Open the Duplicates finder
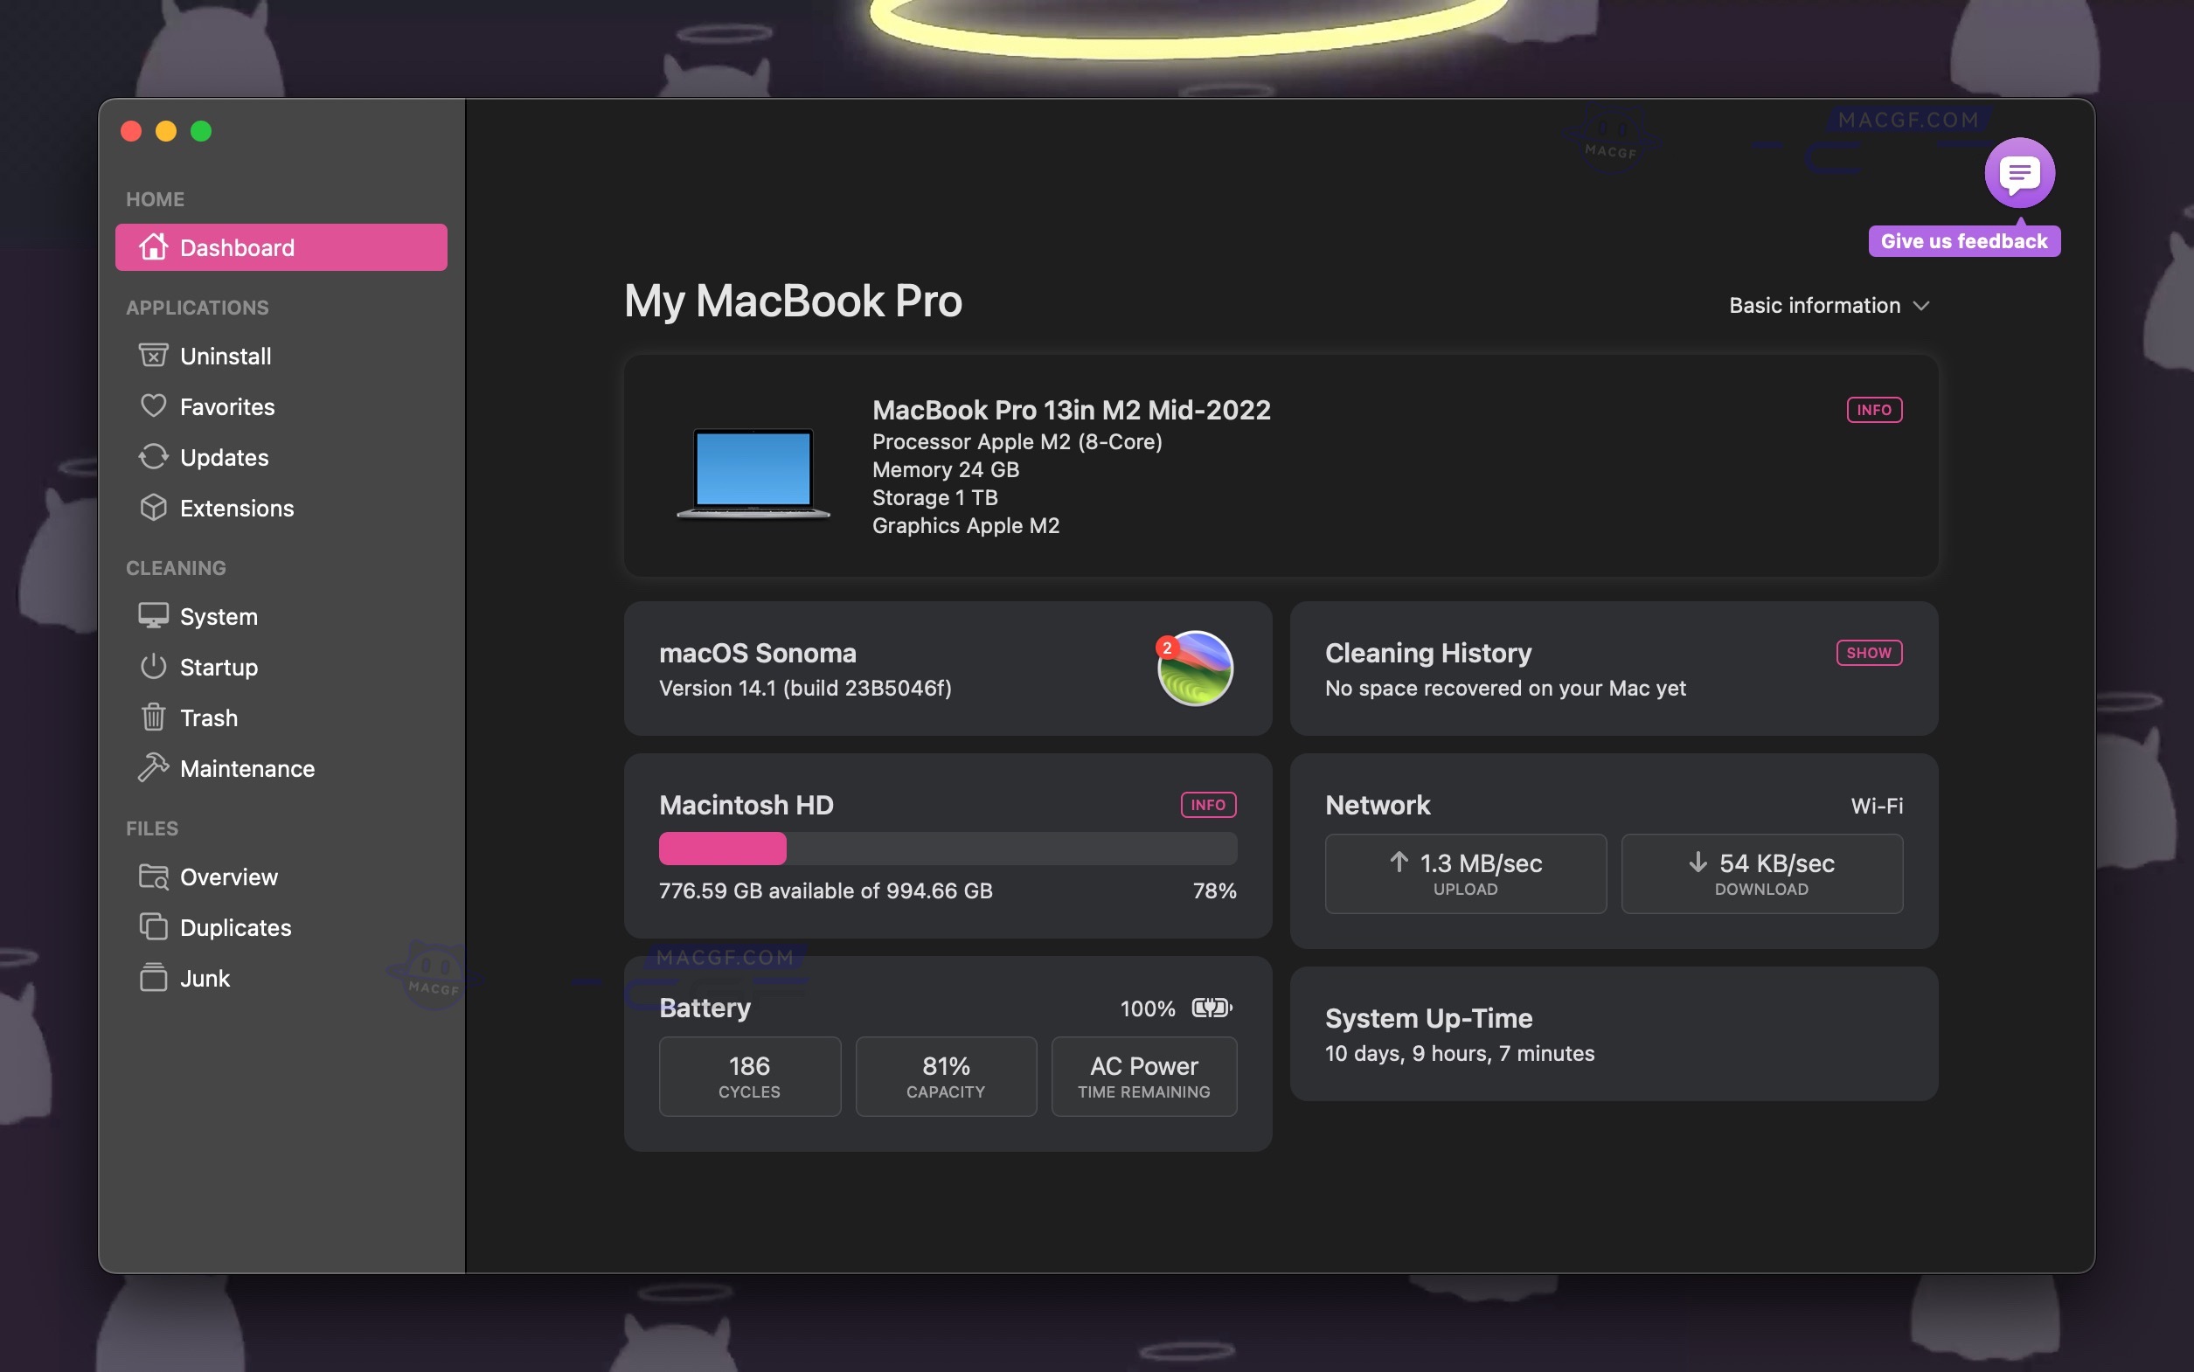Screen dimensions: 2194x1372 pos(234,927)
